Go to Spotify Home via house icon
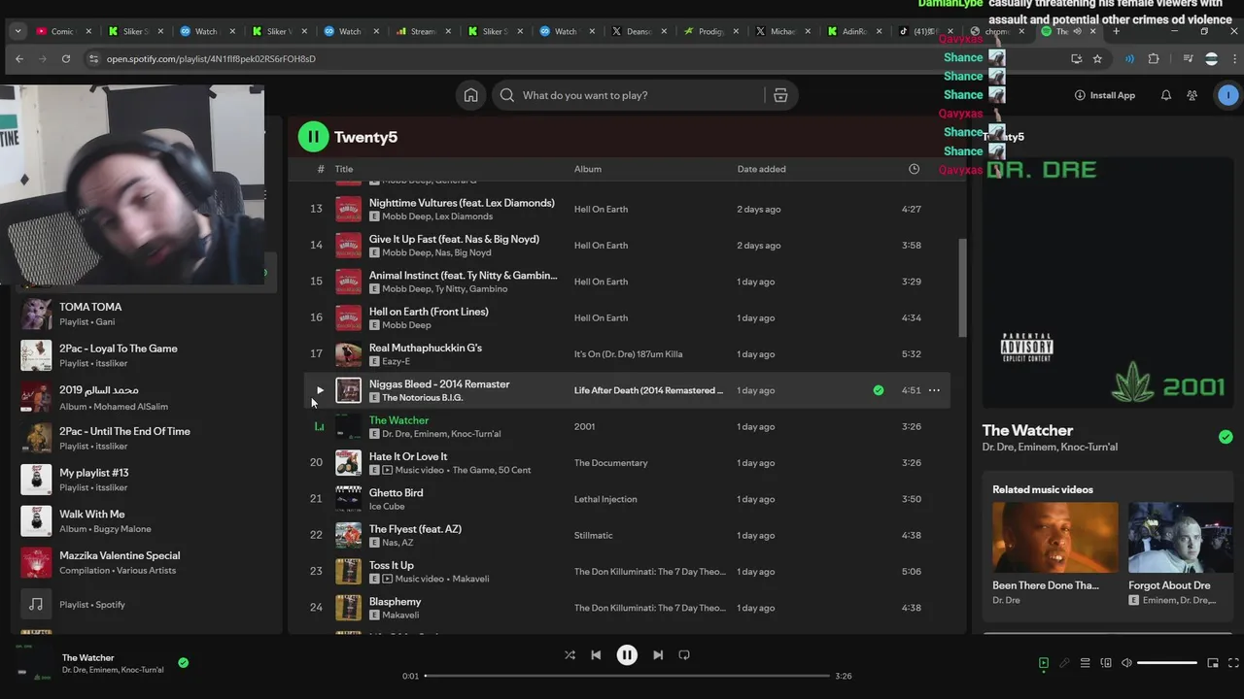 click(x=470, y=95)
